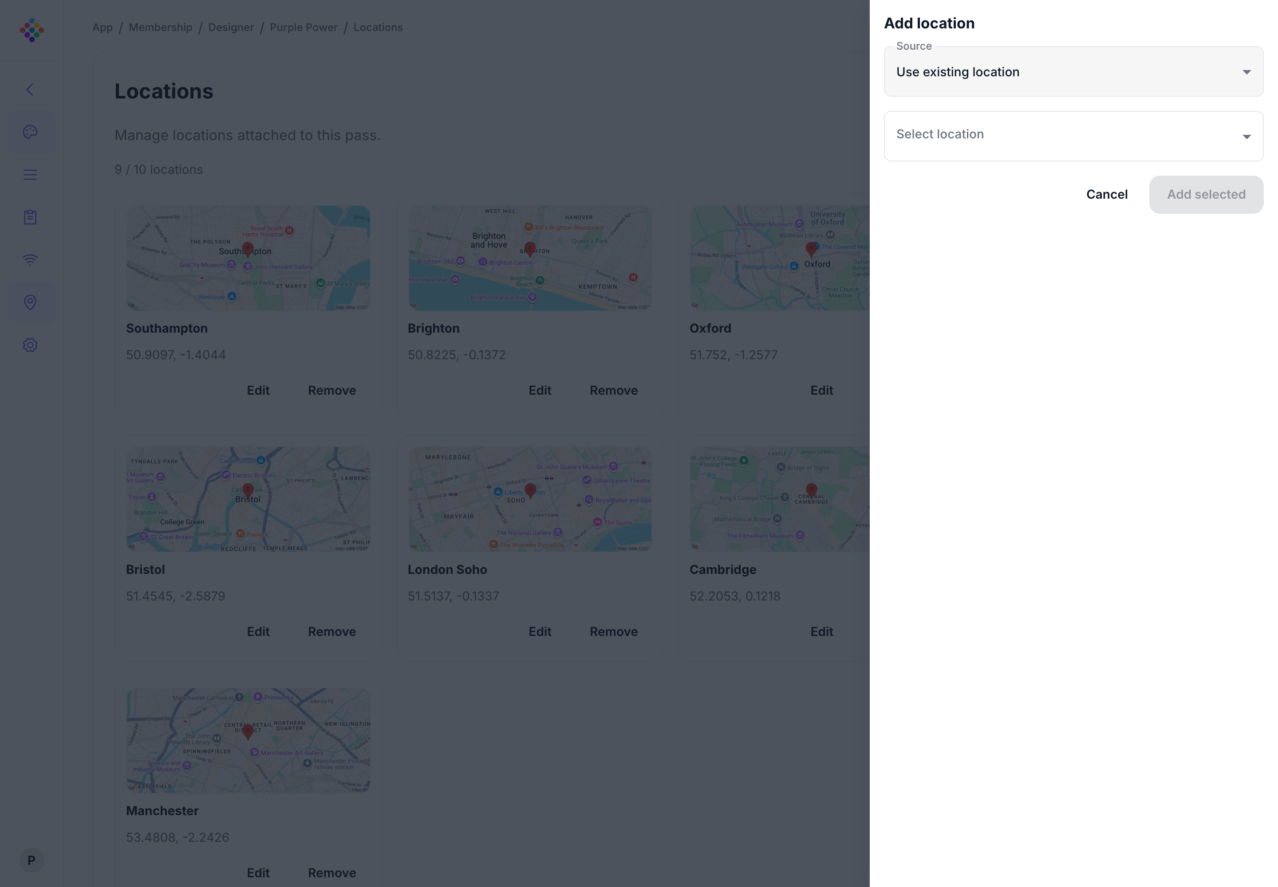Click the Cambridge map thumbnail
This screenshot has width=1278, height=887.
point(779,499)
